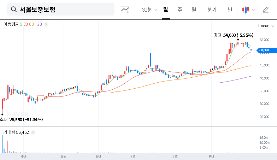
Task: Click the 35,000 price axis label
Action: pos(264,91)
